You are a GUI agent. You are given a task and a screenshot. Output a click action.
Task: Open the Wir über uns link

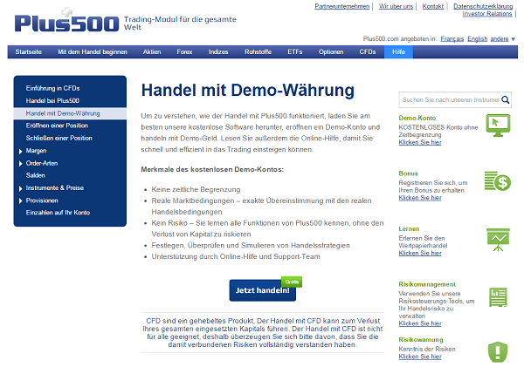coord(396,6)
